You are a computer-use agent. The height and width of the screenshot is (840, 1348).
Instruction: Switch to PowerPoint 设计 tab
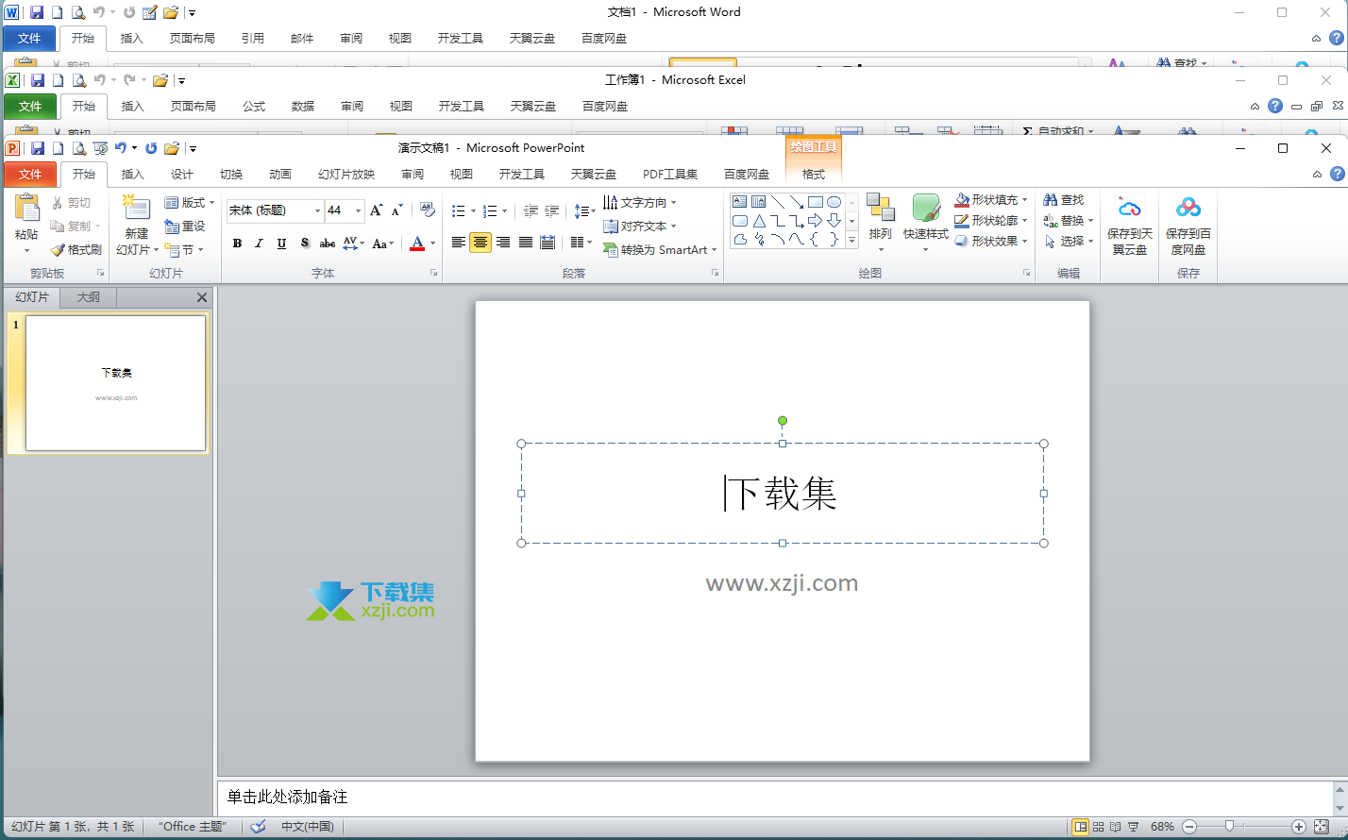pos(182,174)
